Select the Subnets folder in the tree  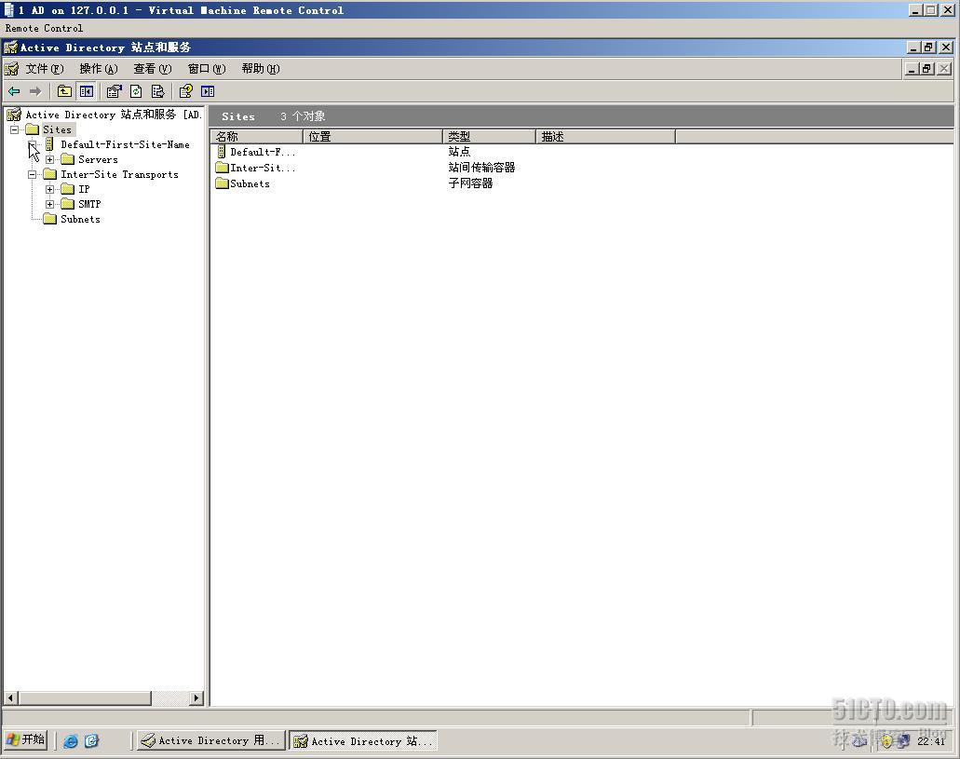pos(80,219)
